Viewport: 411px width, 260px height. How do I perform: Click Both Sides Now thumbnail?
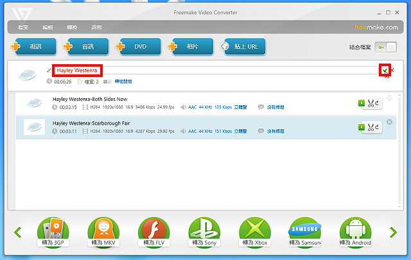(34, 103)
